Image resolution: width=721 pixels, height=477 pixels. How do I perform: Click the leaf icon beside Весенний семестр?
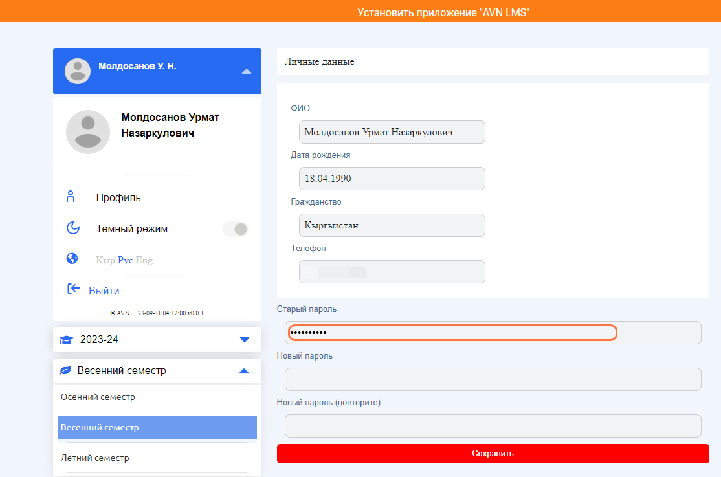tap(65, 371)
